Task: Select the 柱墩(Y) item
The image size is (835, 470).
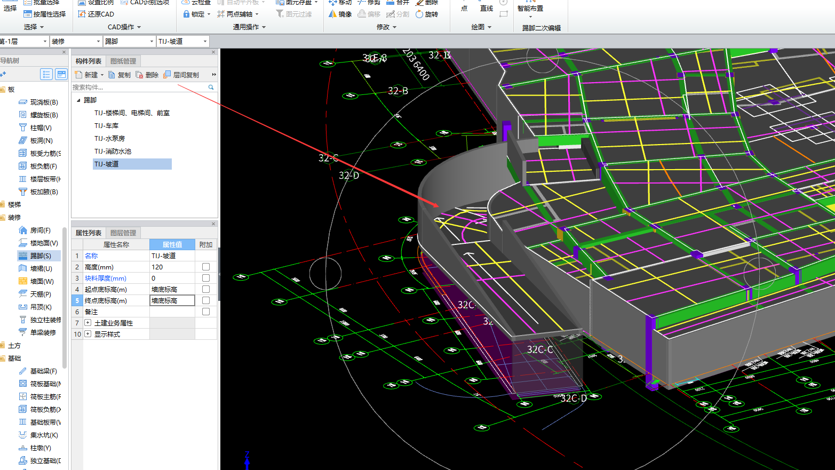Action: [x=35, y=448]
